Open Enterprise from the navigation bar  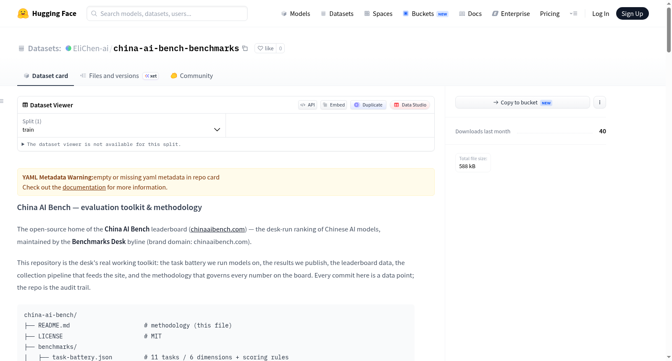pos(511,13)
